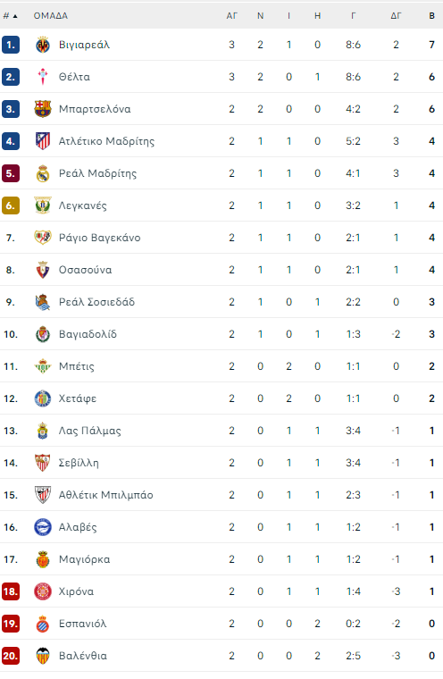Open the Barcelona crest icon
The width and height of the screenshot is (443, 679).
(43, 109)
